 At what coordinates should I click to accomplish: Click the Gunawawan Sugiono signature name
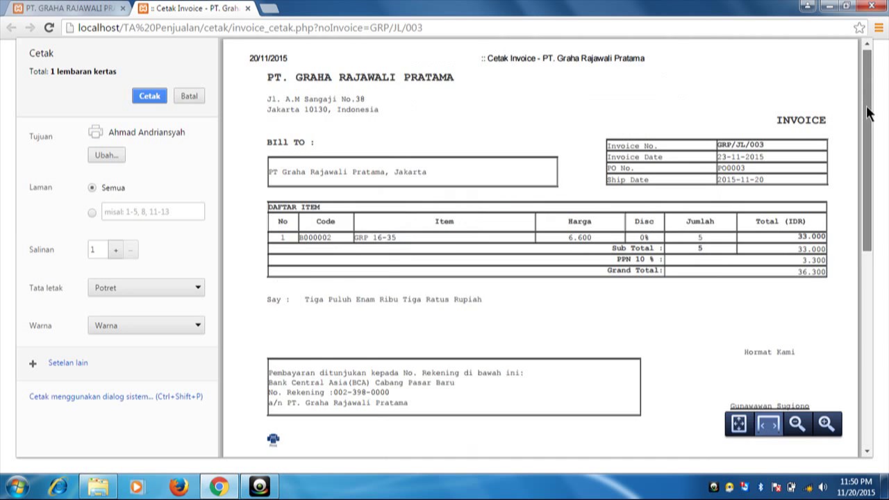click(x=770, y=406)
